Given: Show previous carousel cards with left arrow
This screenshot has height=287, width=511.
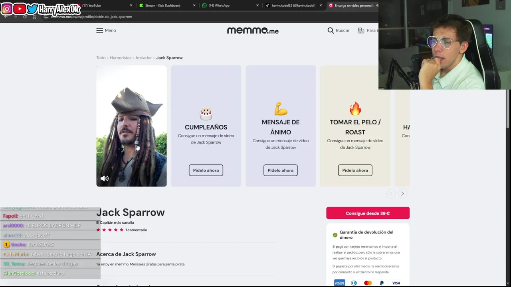Looking at the screenshot, I should coord(391,194).
